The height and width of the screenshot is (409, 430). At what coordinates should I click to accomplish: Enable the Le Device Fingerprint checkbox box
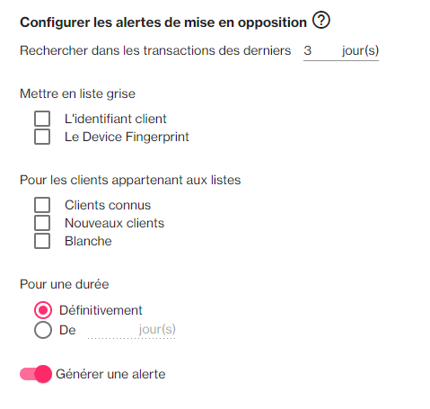click(42, 137)
